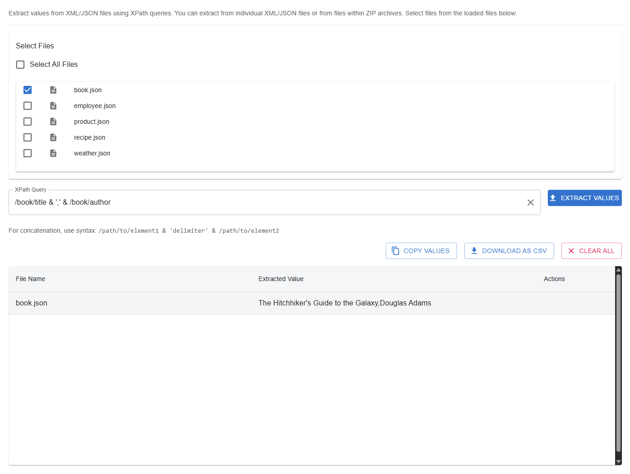Click the Select Files heading
The width and height of the screenshot is (630, 474).
point(35,46)
